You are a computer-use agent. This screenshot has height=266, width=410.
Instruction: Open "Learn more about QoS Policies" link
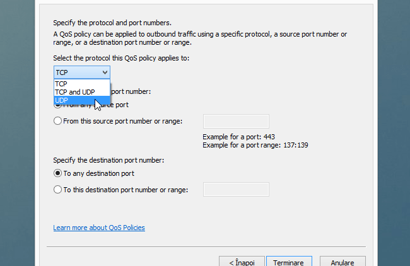[99, 228]
